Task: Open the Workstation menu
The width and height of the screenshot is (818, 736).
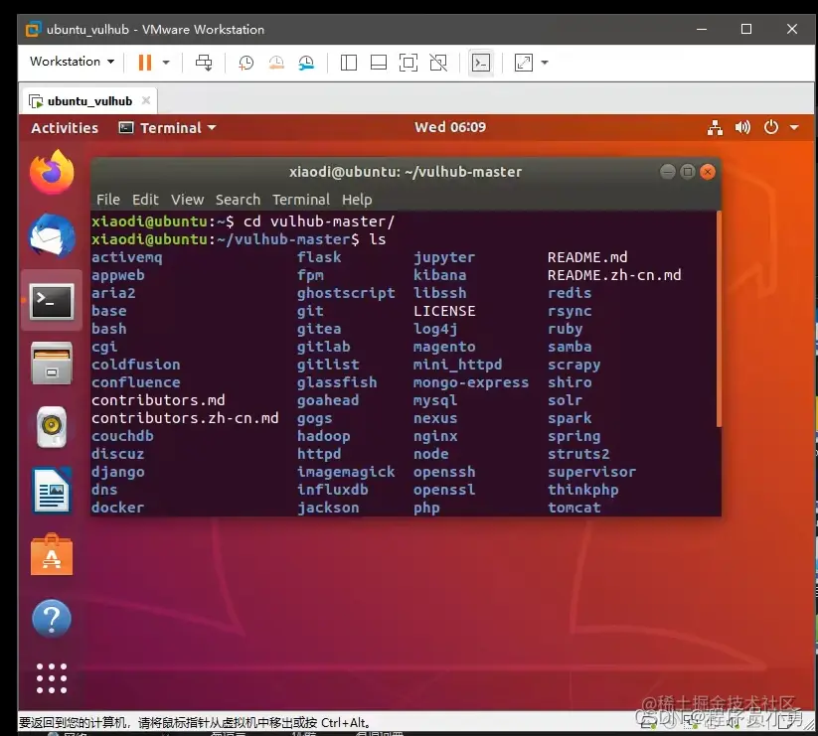Action: (x=72, y=62)
